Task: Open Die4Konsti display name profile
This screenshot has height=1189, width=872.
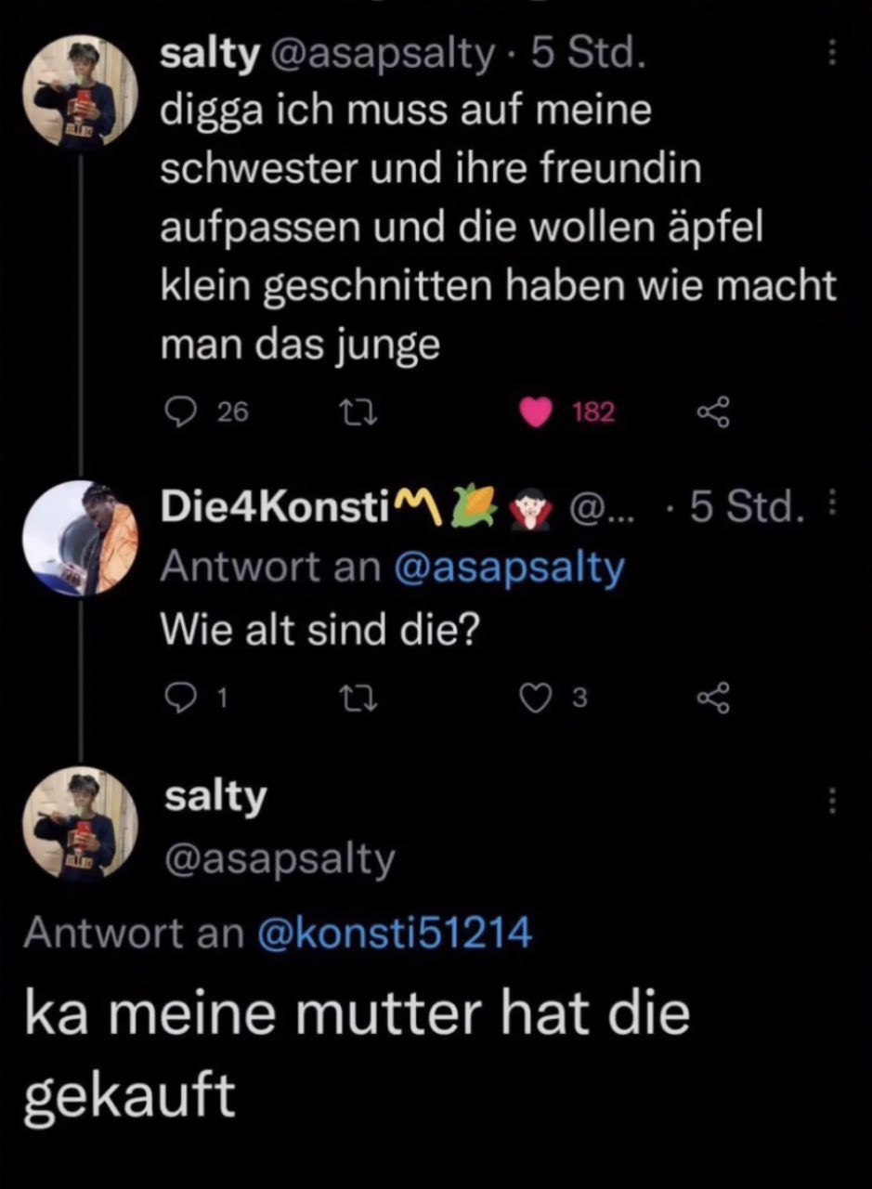Action: click(273, 507)
